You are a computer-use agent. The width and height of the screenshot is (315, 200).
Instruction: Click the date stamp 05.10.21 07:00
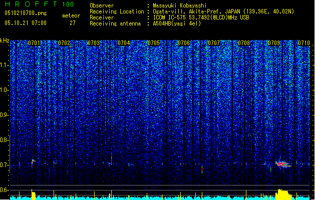coord(26,23)
